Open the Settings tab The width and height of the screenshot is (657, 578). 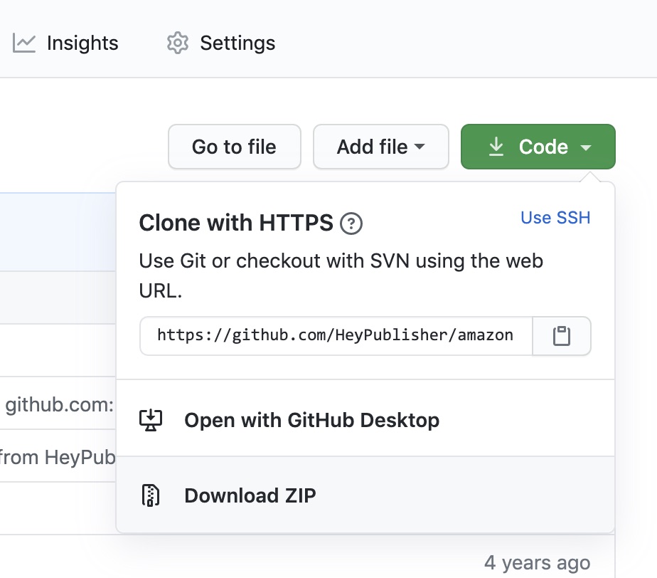coord(220,43)
